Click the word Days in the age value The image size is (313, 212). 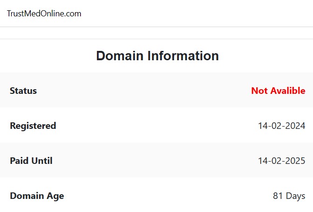click(x=296, y=196)
